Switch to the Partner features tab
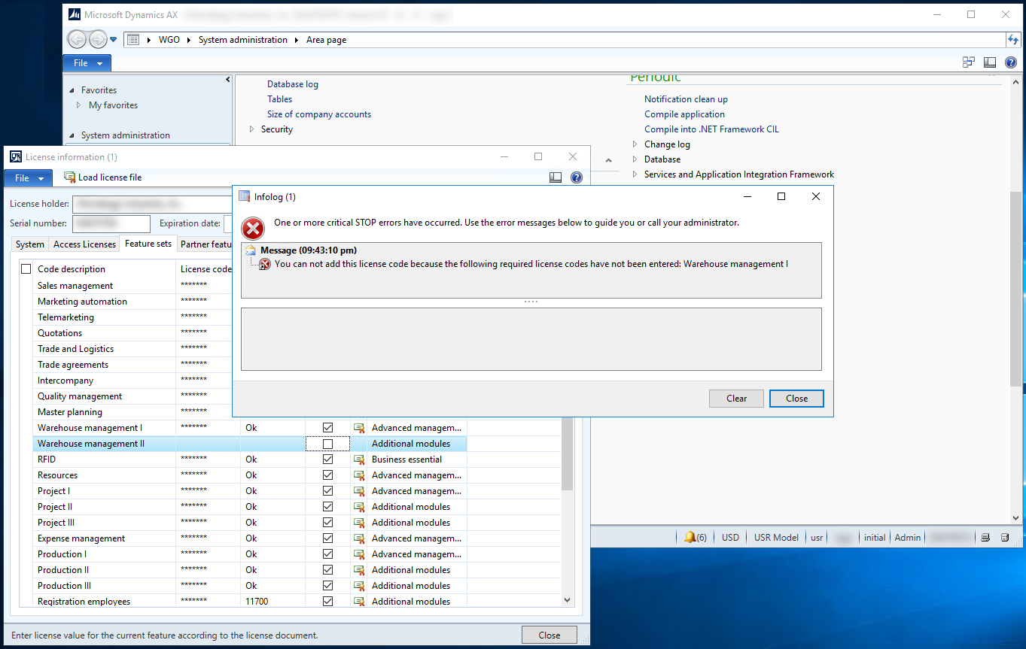The width and height of the screenshot is (1026, 649). (206, 244)
